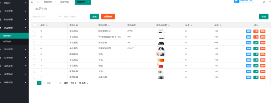Sort by the 销量 column arrows
The width and height of the screenshot is (271, 103).
(x=192, y=25)
